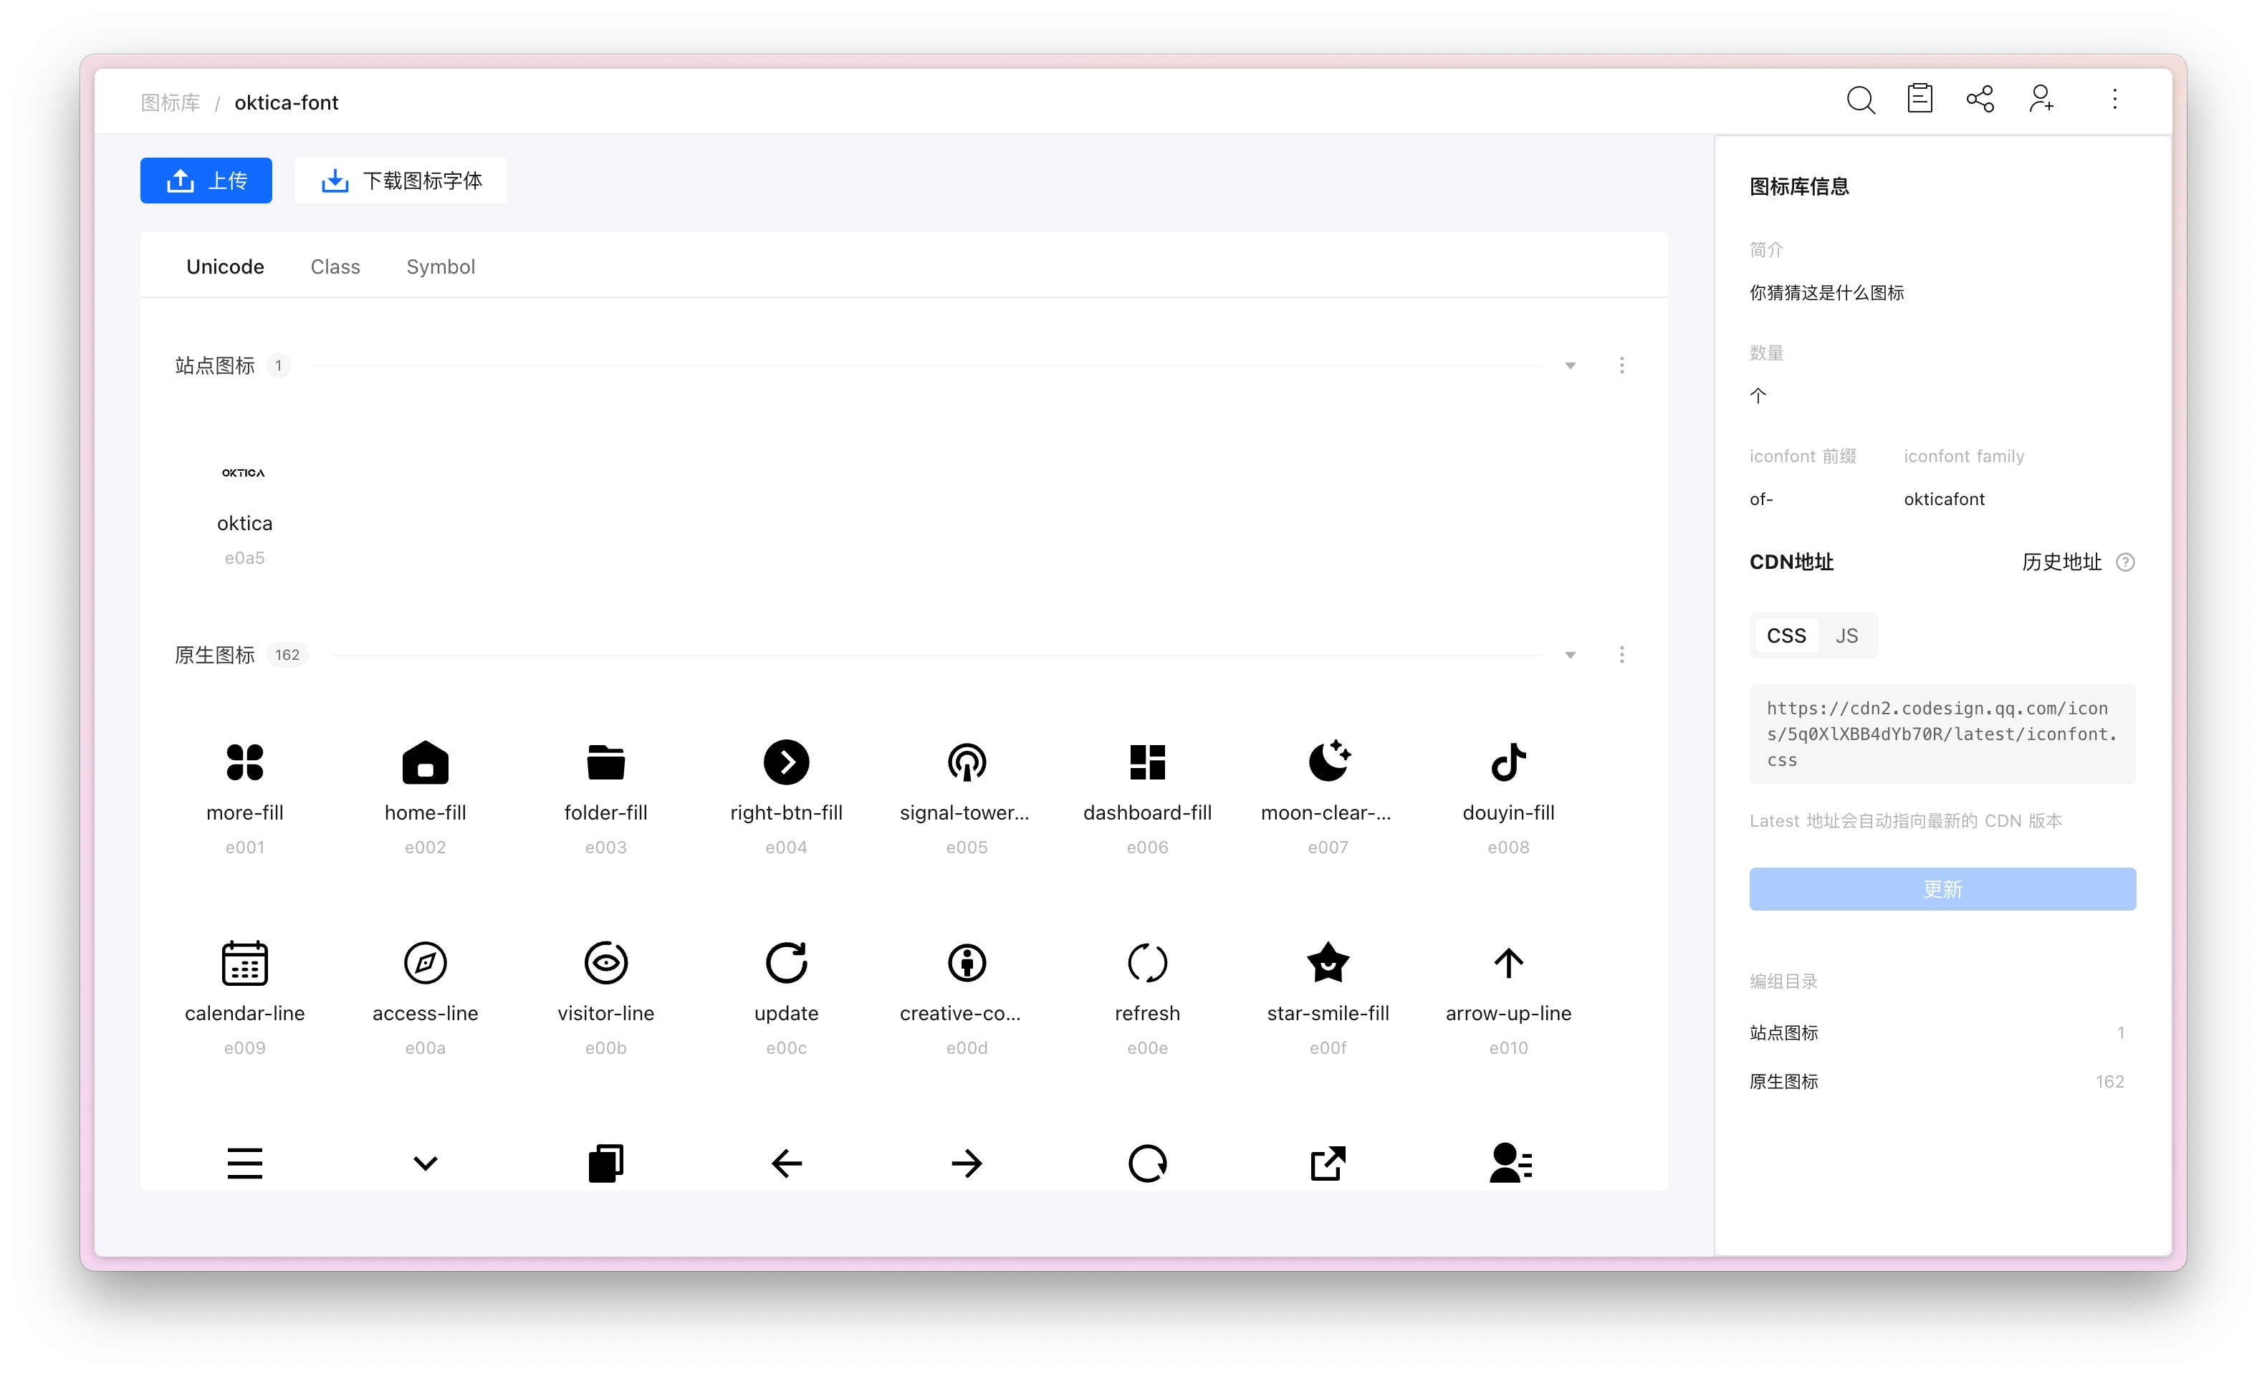Image resolution: width=2267 pixels, height=1377 pixels.
Task: Click 下载图标字体 download button
Action: click(x=401, y=181)
